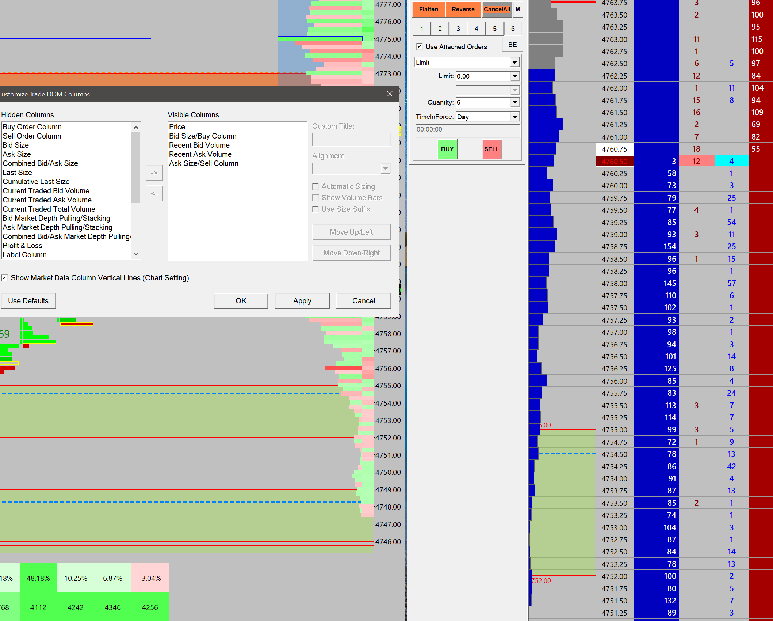The image size is (773, 621).
Task: Expand the Quantity dropdown
Action: (x=514, y=102)
